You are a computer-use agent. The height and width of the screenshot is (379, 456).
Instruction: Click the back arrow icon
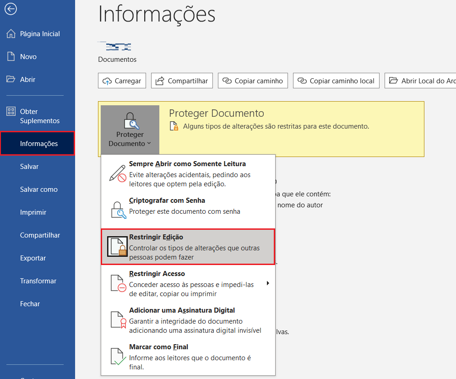point(11,9)
